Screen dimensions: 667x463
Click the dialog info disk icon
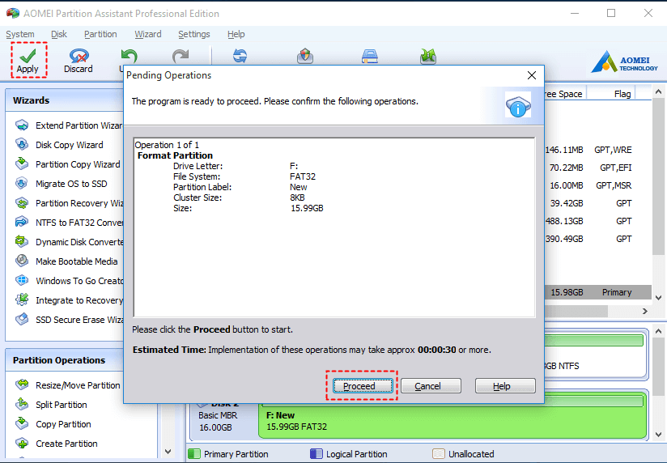(x=518, y=104)
